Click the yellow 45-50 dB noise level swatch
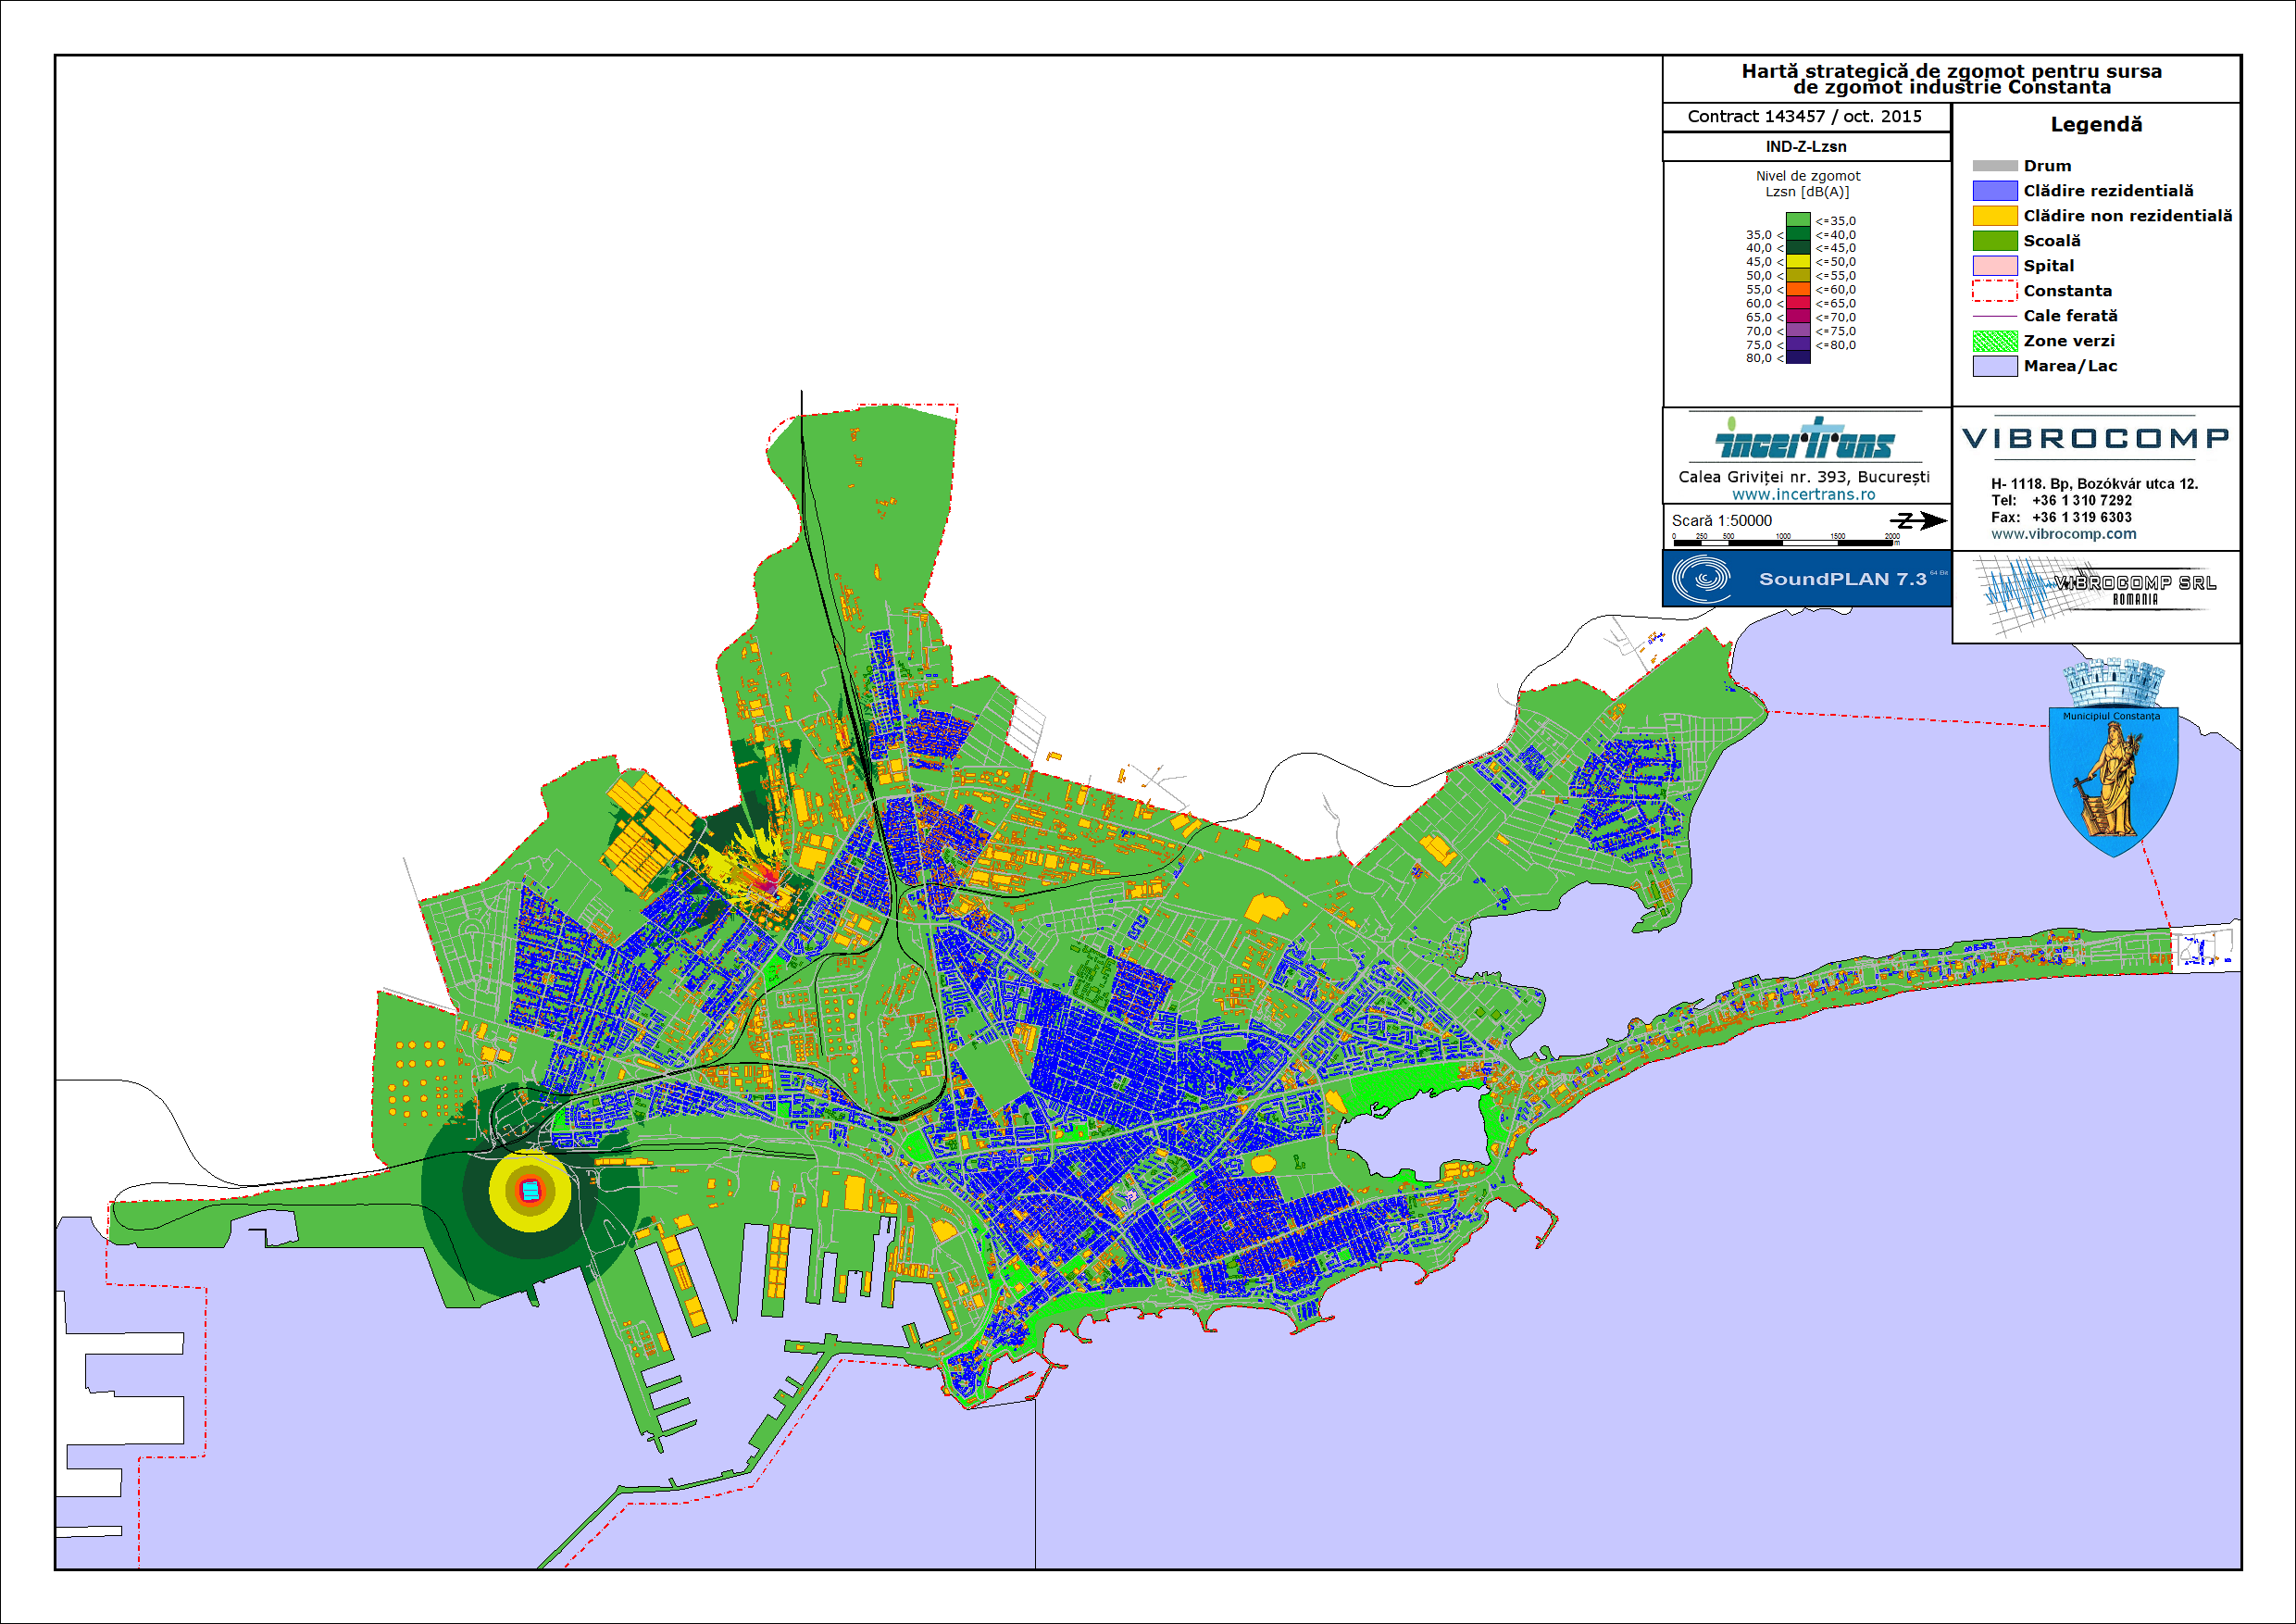 (x=1798, y=262)
